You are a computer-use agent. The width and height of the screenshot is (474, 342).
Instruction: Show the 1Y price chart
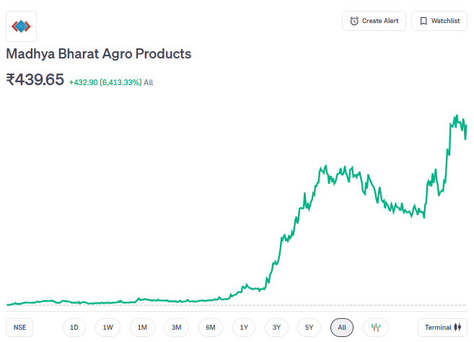pos(244,328)
